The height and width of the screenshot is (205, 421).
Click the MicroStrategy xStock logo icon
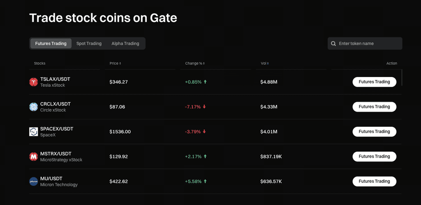pyautogui.click(x=34, y=157)
